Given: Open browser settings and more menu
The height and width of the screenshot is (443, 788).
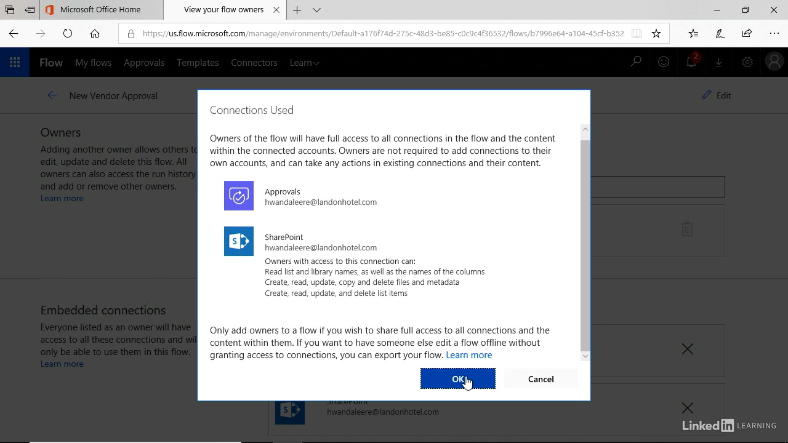Looking at the screenshot, I should pyautogui.click(x=774, y=34).
